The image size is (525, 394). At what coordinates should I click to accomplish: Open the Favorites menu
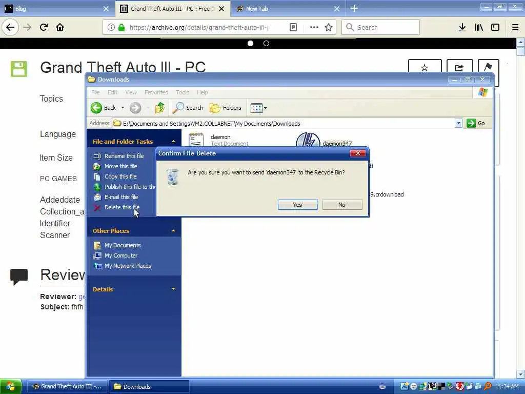[x=156, y=92]
